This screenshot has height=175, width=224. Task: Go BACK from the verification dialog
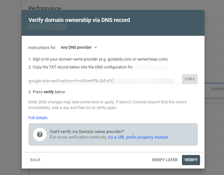[x=35, y=160]
